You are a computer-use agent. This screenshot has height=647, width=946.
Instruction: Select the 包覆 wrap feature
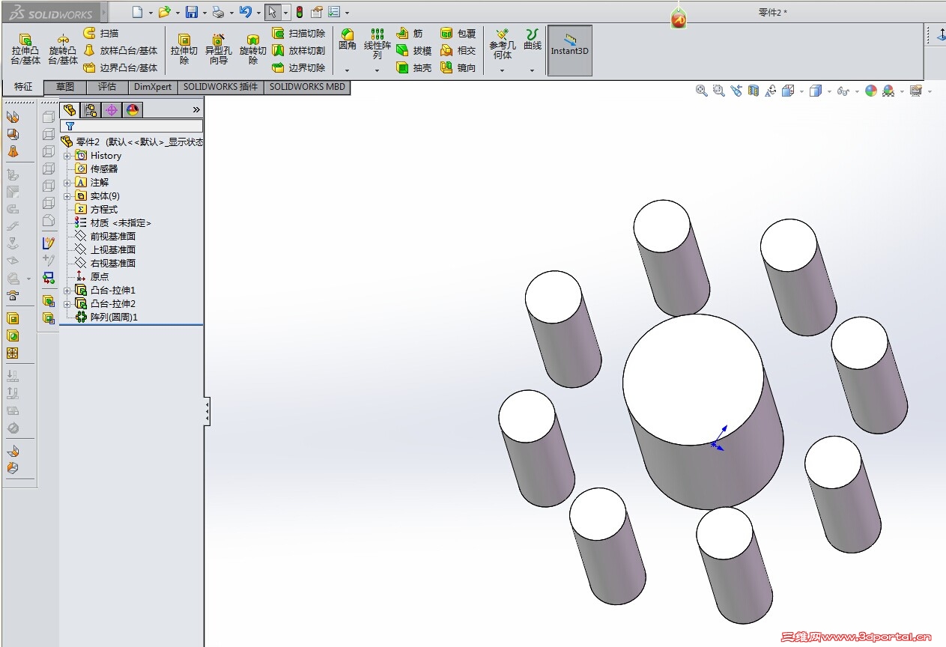[x=458, y=33]
